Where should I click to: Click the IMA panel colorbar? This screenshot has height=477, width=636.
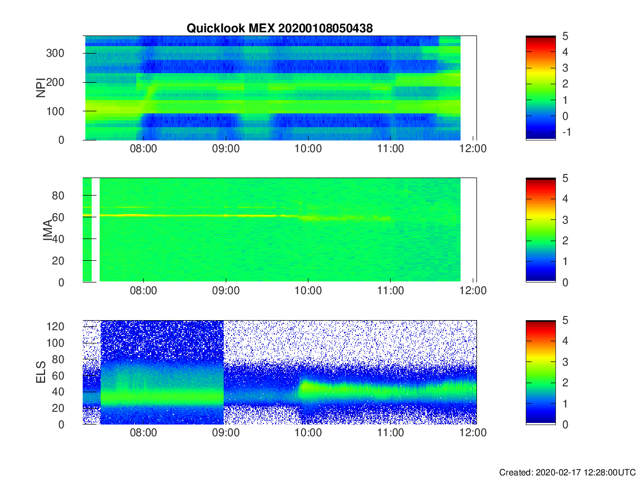(541, 230)
